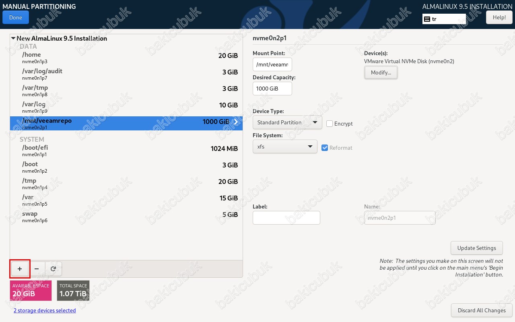Click the 1024 MiB size of /boot/efi
Viewport: 515px width, 322px height.
224,149
